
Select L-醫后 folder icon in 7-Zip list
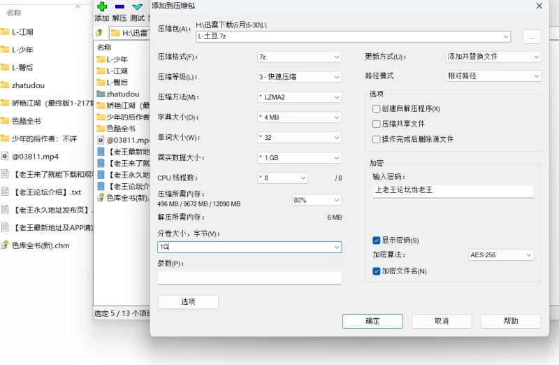(x=101, y=82)
